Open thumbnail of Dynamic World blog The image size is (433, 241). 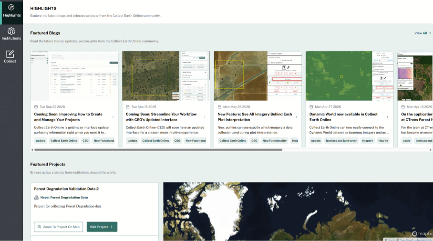(350, 76)
